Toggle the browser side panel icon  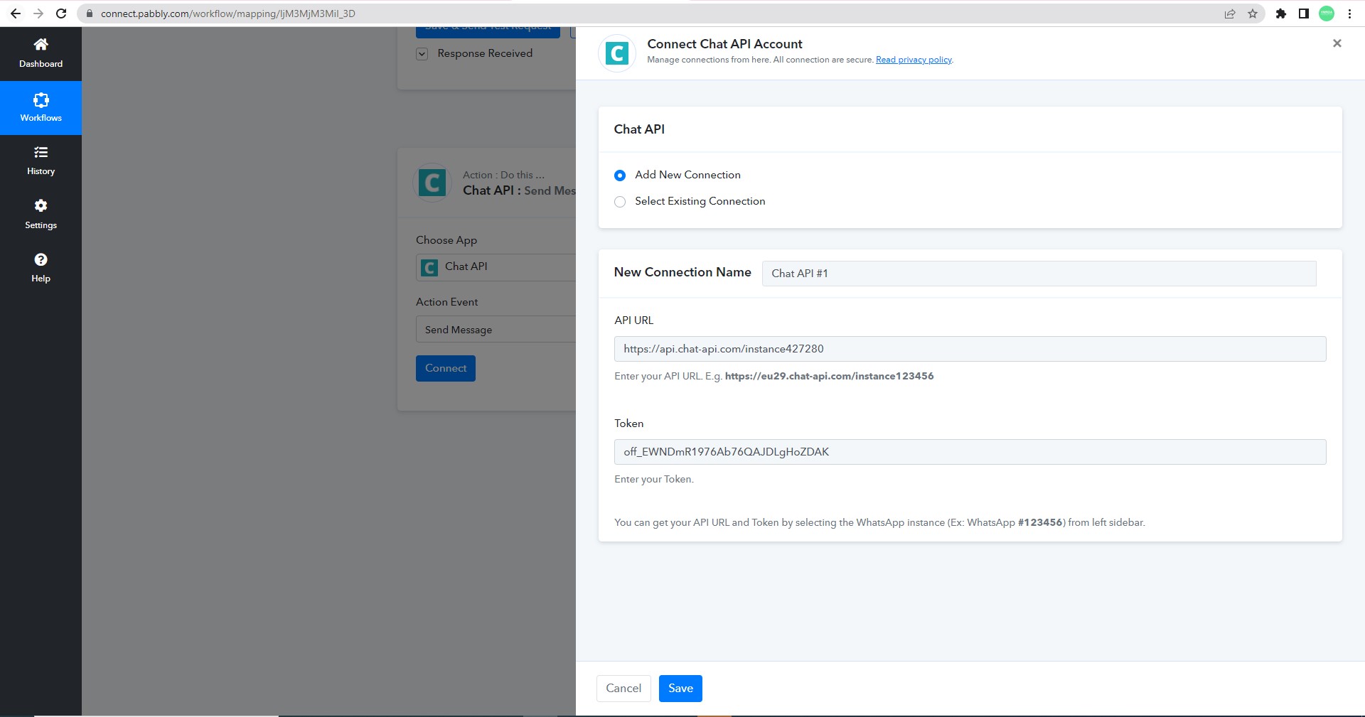pos(1304,14)
